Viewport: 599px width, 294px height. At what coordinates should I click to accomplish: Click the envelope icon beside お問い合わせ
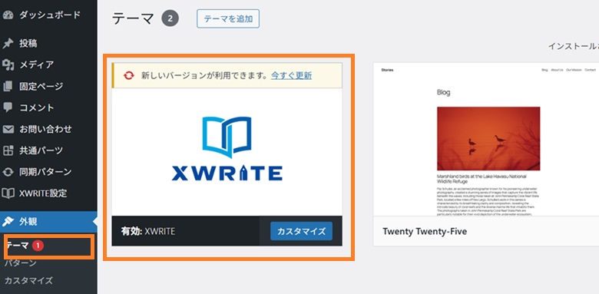(x=8, y=129)
